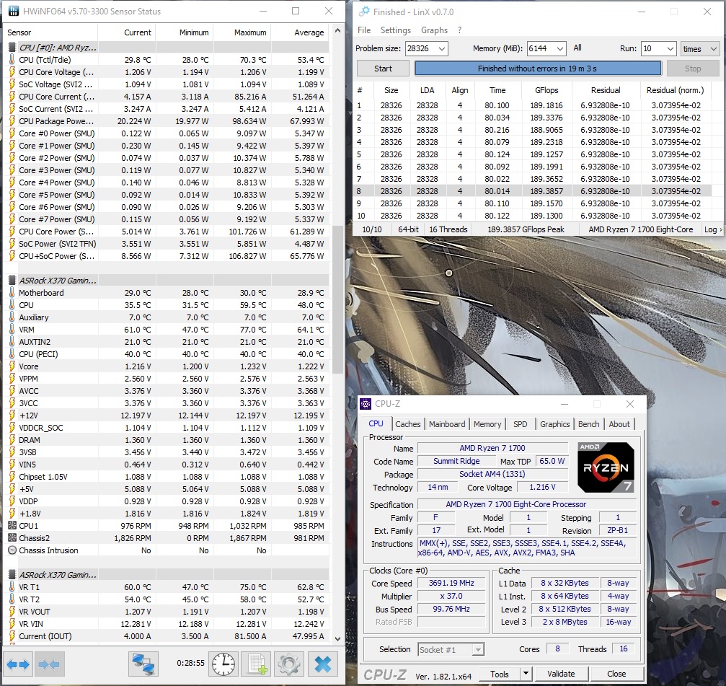Click the Tools button in CPU-Z
Viewport: 726px width, 686px height.
click(x=499, y=674)
